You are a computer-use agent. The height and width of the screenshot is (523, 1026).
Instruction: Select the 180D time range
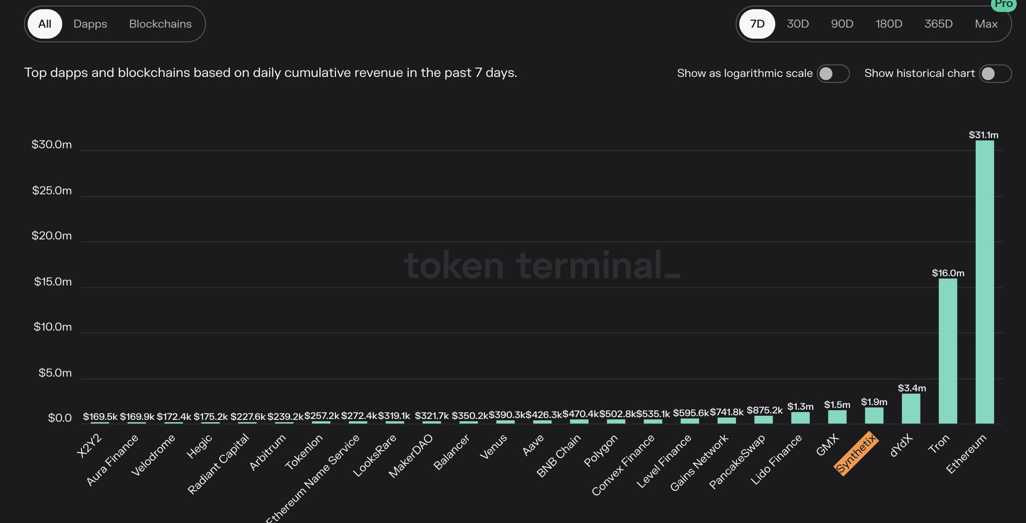[x=889, y=24]
